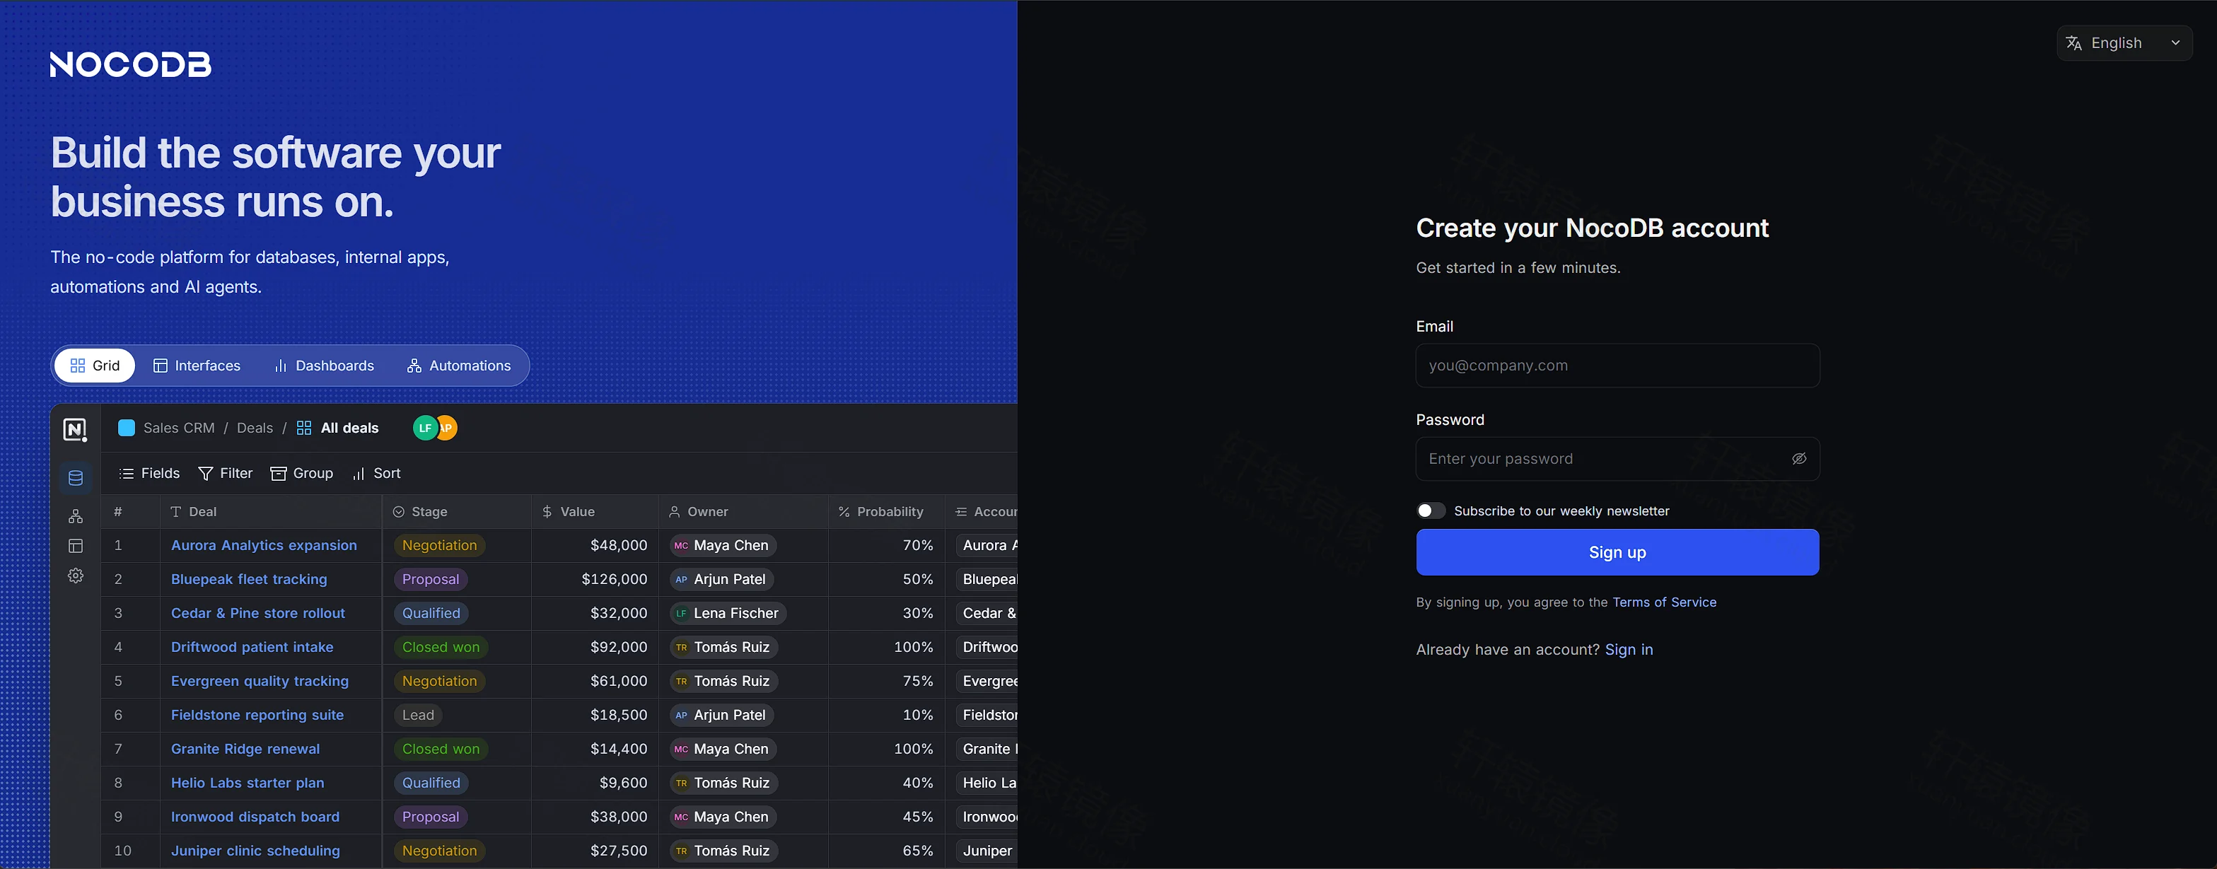Screen dimensions: 2217x869
Task: Enable the weekly newsletter subscription switch
Action: pos(1431,511)
